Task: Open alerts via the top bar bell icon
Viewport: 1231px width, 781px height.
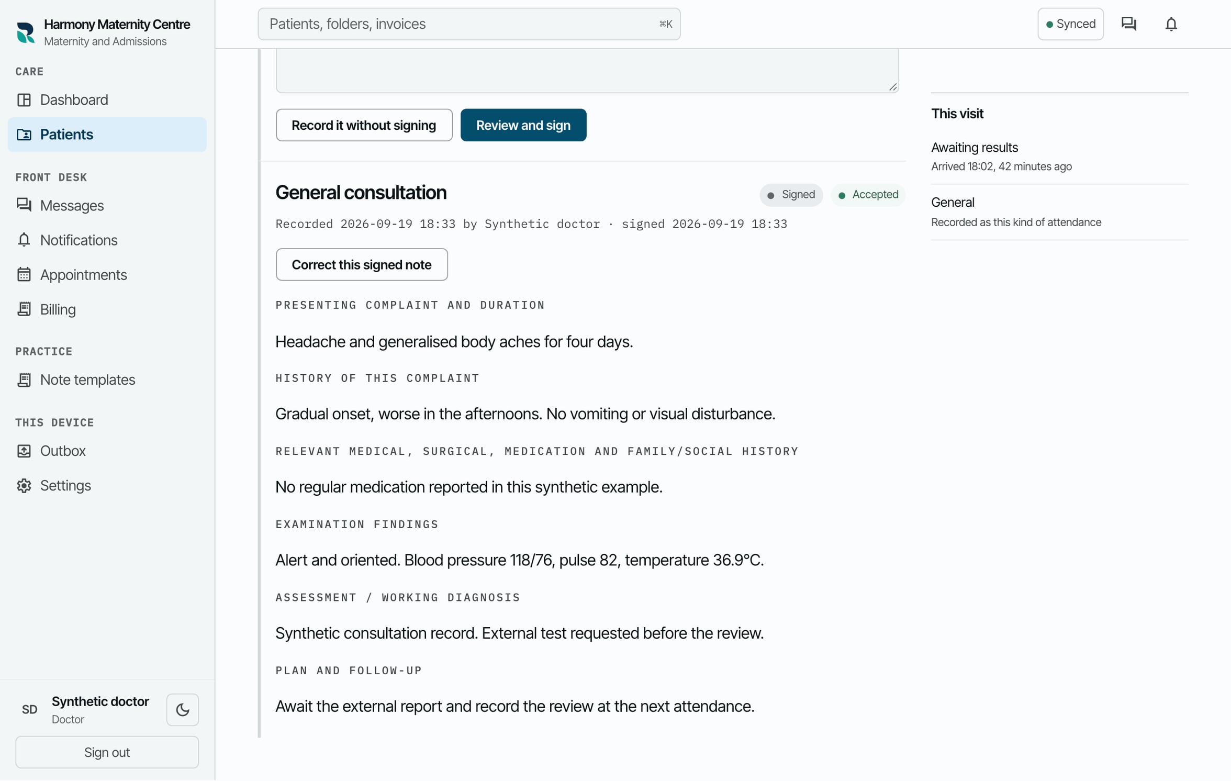Action: (1171, 24)
